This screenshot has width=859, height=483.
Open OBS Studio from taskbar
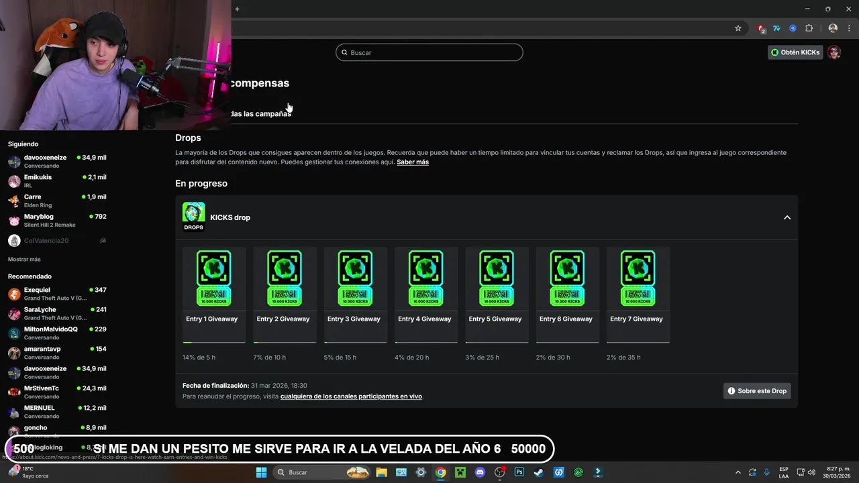pyautogui.click(x=499, y=472)
